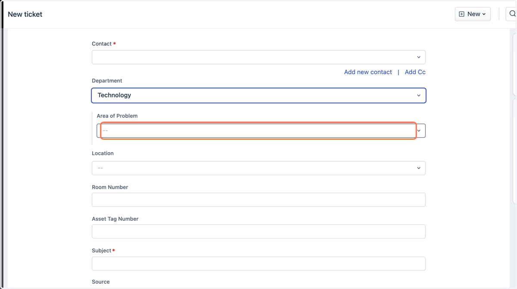The width and height of the screenshot is (517, 289).
Task: Click the Add new contact link
Action: (368, 72)
